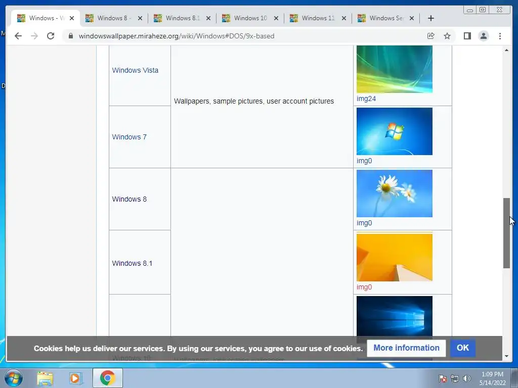Viewport: 518px width, 388px height.
Task: Open the Chrome side panel
Action: [x=467, y=36]
